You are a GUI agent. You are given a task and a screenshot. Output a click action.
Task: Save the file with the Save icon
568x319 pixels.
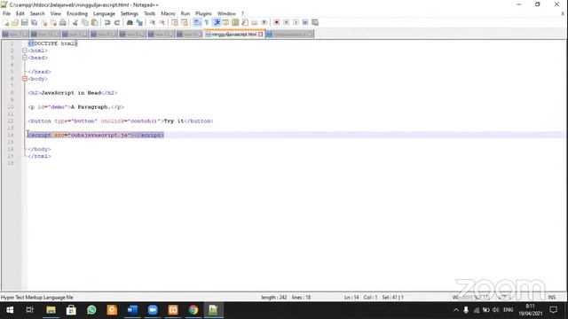click(24, 22)
